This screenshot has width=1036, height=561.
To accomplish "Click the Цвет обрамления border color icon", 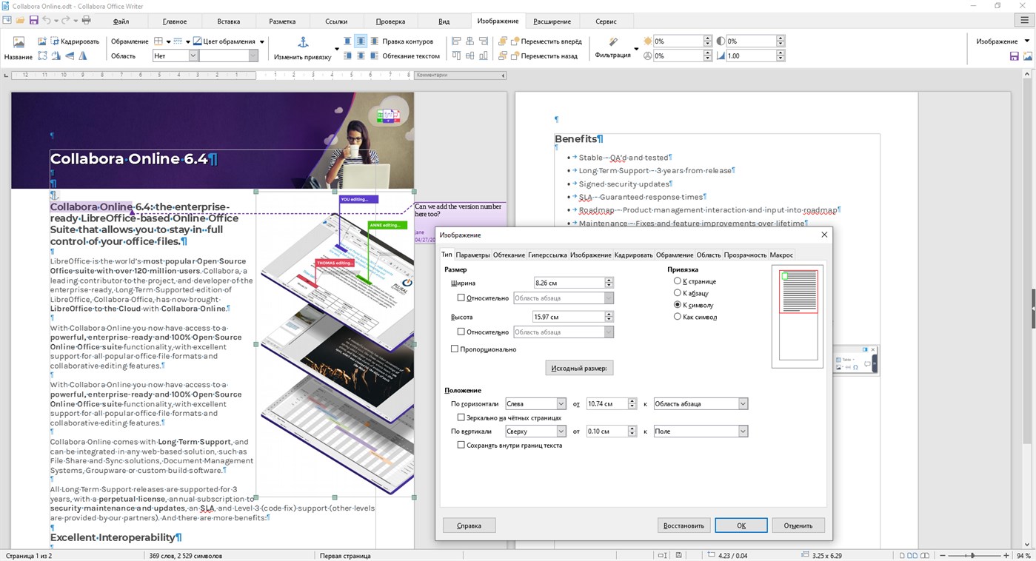I will point(197,41).
